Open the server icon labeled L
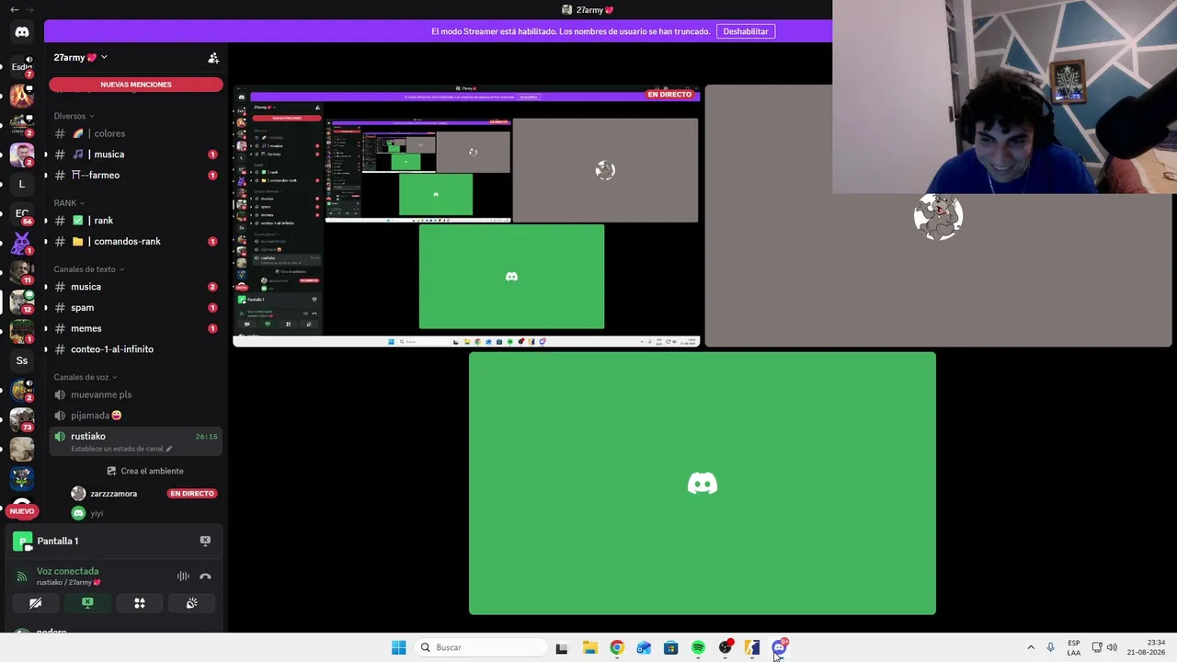 [22, 184]
